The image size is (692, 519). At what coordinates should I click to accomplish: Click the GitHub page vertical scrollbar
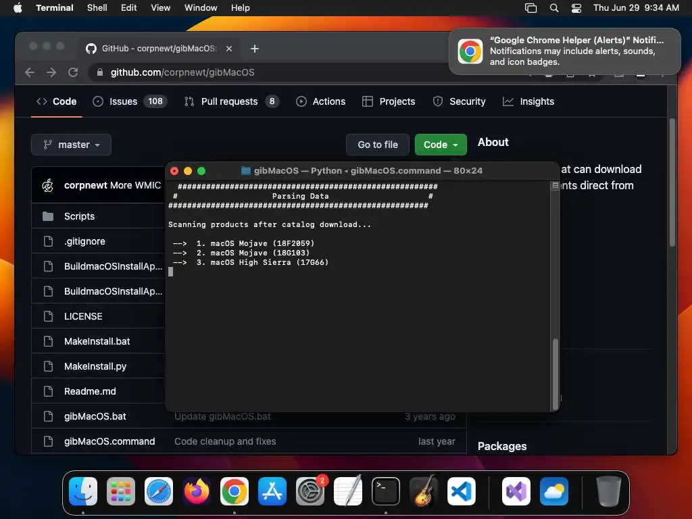pyautogui.click(x=672, y=182)
